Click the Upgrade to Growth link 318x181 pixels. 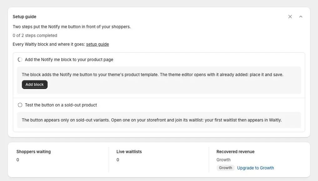255,168
